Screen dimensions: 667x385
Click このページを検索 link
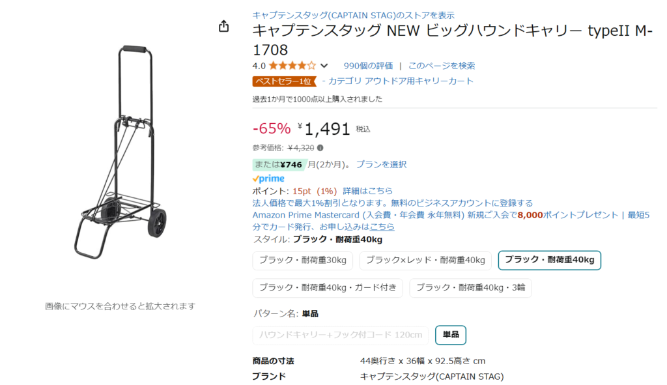pos(441,66)
